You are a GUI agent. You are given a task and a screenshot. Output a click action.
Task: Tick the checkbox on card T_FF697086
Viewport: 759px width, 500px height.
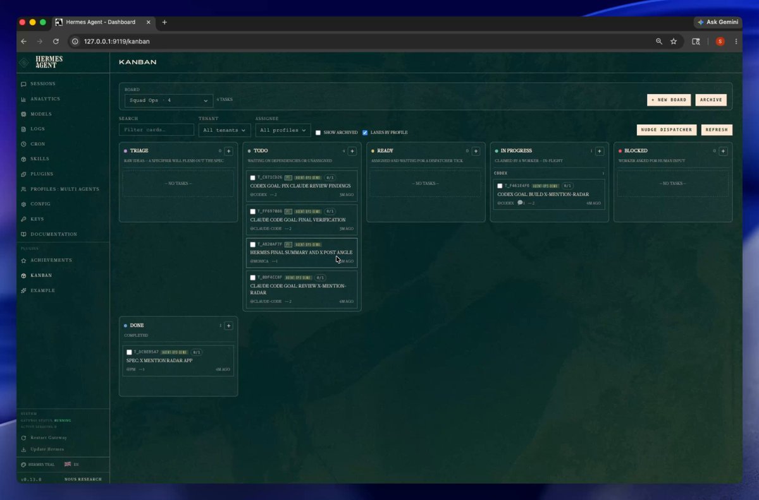point(253,211)
